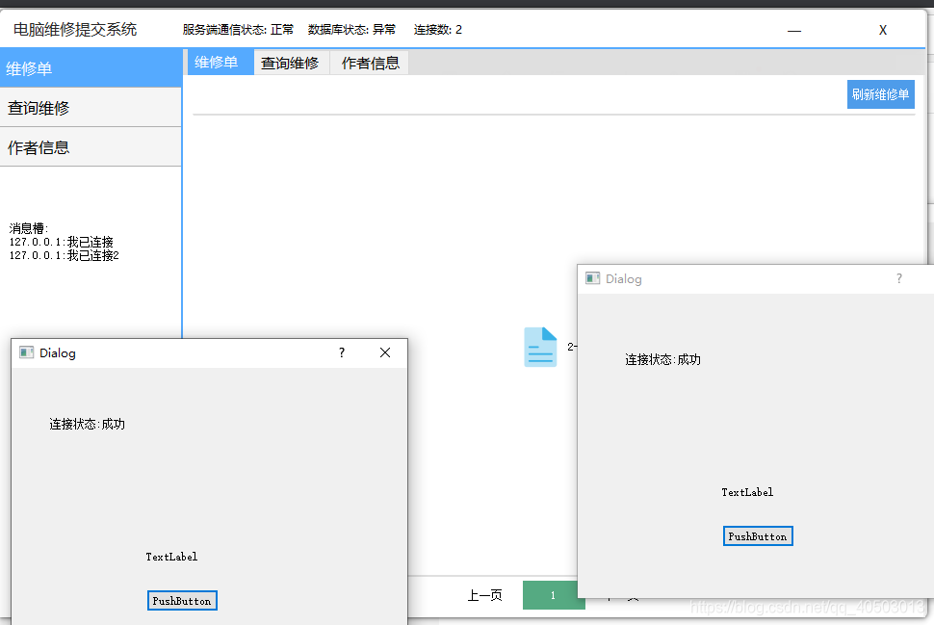Click the blue document icon in main window
934x625 pixels.
coord(540,347)
